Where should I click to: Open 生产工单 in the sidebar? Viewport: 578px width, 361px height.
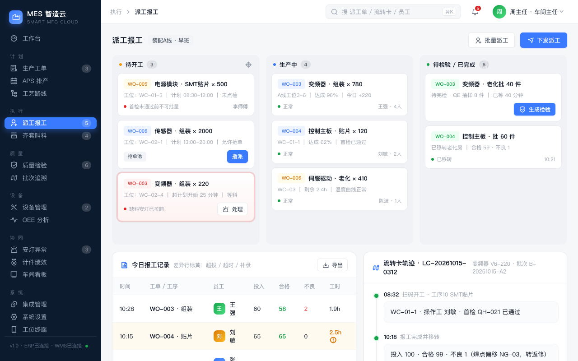point(51,69)
